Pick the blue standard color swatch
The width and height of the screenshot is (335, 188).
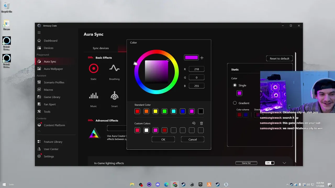pos(183,111)
